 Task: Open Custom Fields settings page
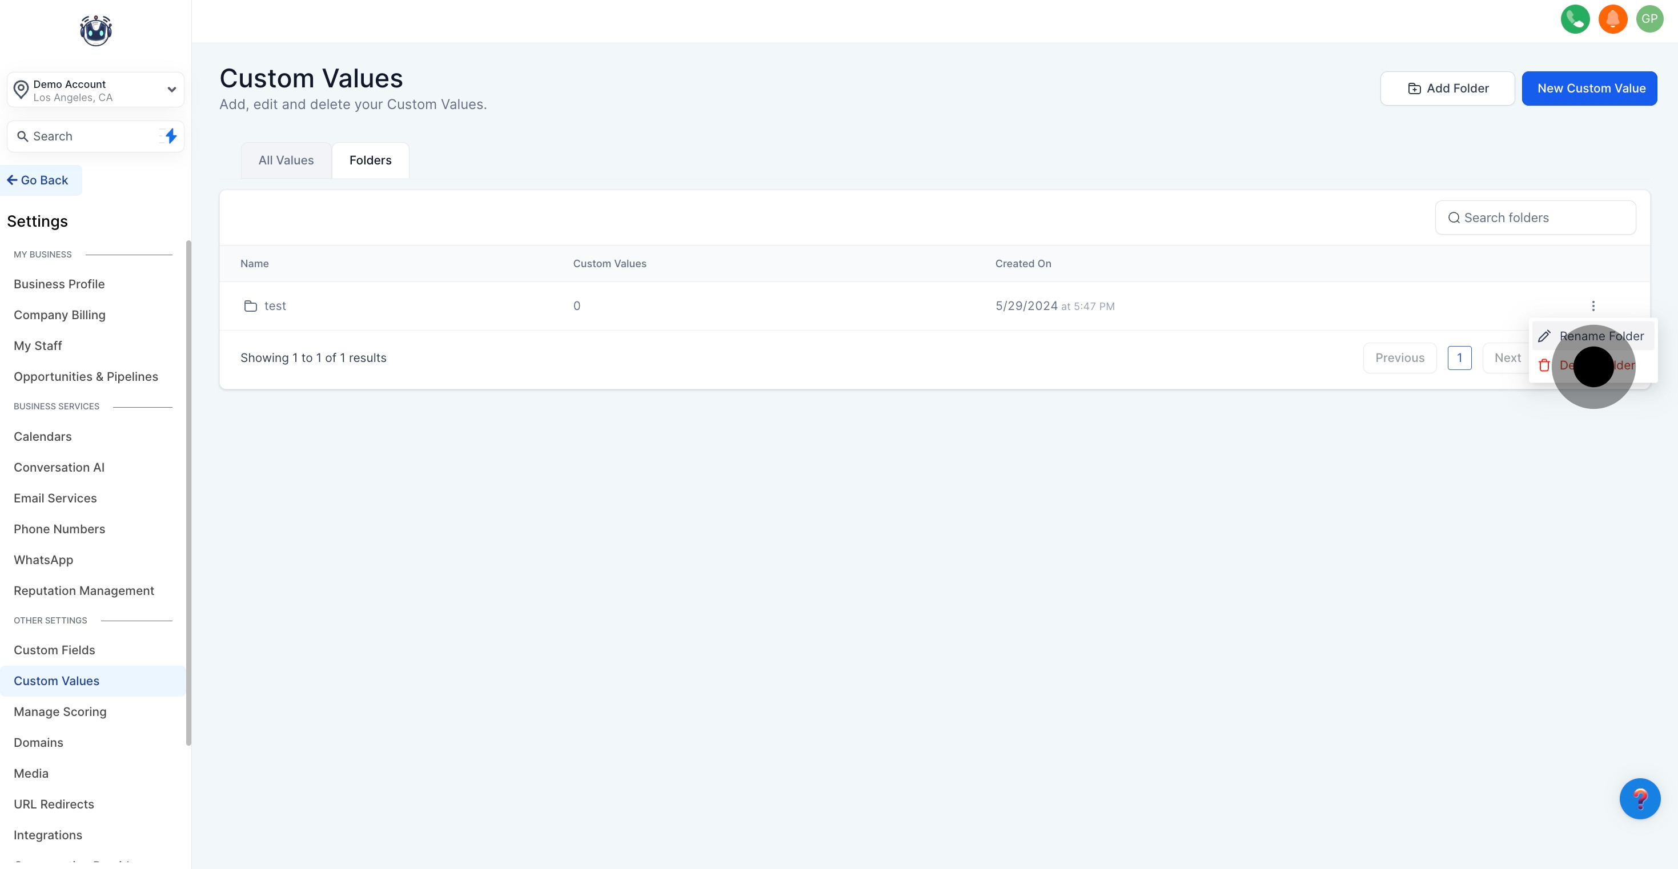(54, 650)
